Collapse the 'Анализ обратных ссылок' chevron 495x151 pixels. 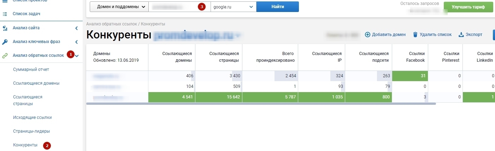(77, 55)
